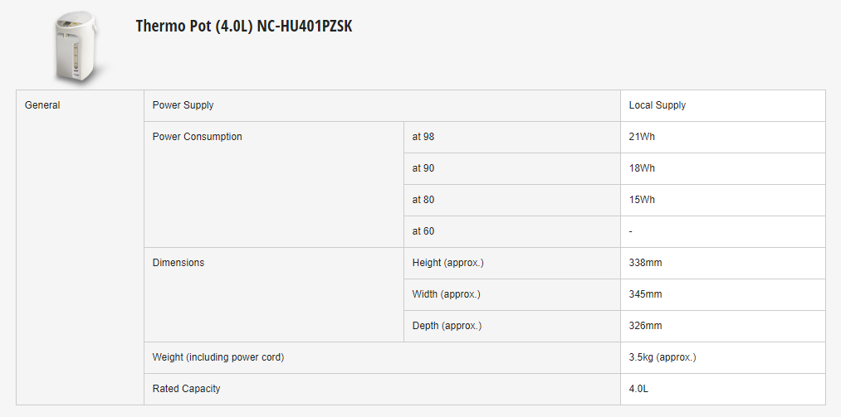Click the Local Supply value cell

[658, 105]
